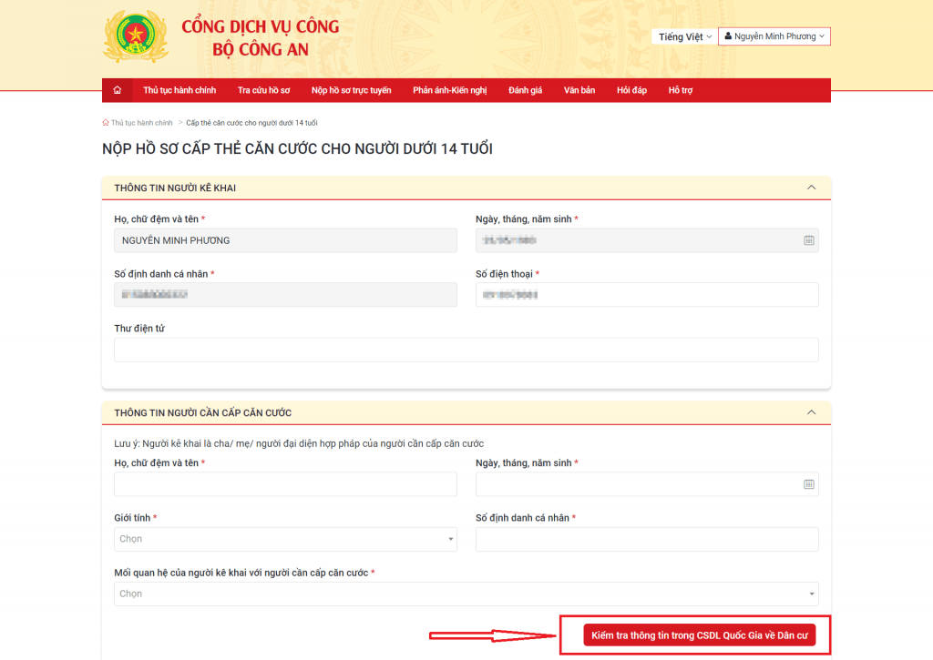Viewport: 933px width, 660px height.
Task: Open Tra cứu hồ sơ menu
Action: 263,90
